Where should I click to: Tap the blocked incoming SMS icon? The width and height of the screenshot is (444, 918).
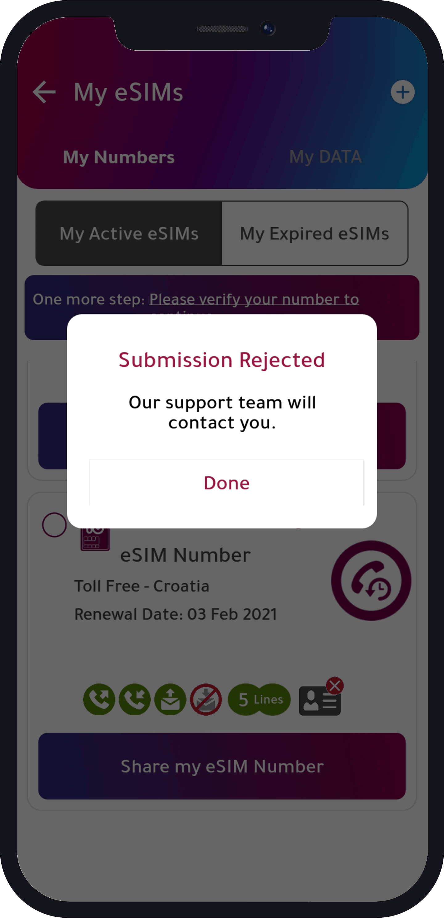(206, 699)
